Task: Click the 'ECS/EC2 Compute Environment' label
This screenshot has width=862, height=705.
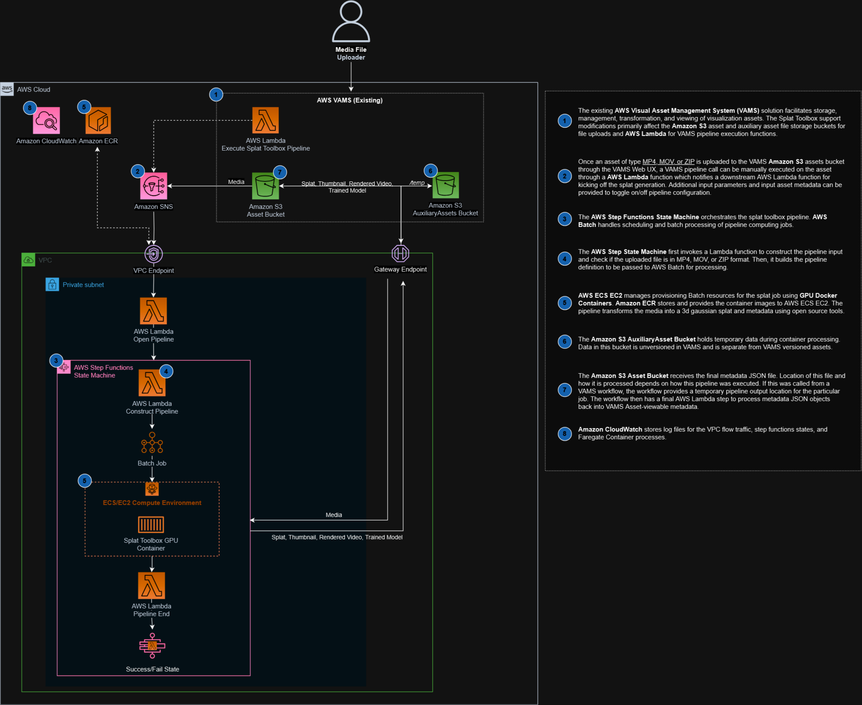Action: [152, 503]
